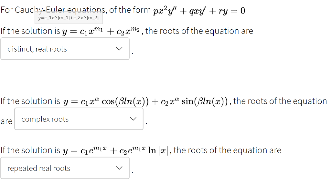The width and height of the screenshot is (331, 191).
Task: Open the "complex roots" dropdown
Action: (x=79, y=119)
